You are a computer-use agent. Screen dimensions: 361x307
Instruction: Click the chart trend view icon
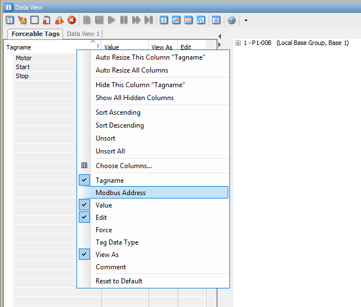(x=176, y=20)
